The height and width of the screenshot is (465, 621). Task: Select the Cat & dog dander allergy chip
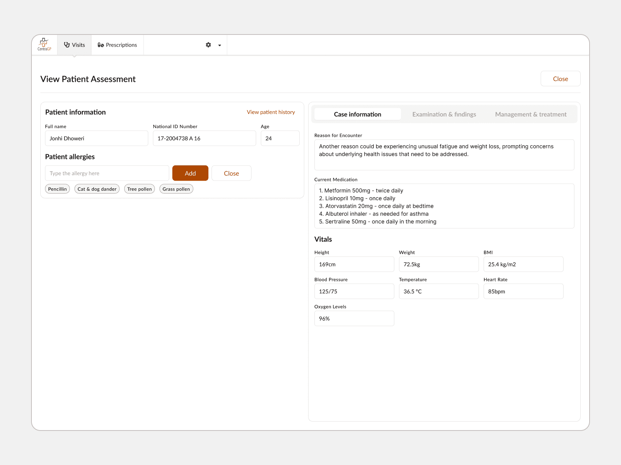pos(97,189)
